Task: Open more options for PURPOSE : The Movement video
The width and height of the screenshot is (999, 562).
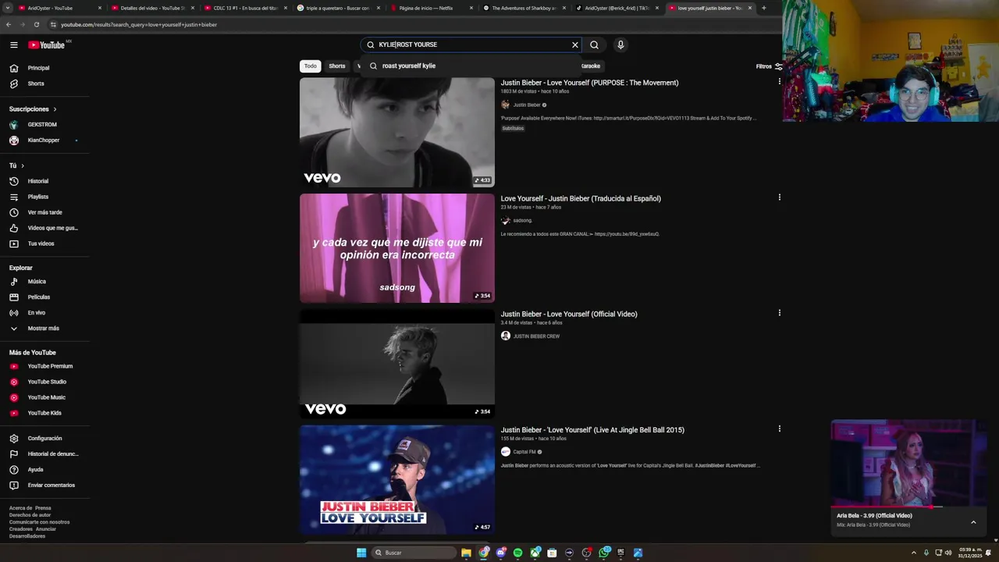Action: [x=779, y=82]
